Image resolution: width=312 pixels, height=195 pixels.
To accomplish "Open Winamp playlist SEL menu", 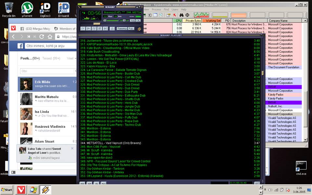I will coord(97,183).
